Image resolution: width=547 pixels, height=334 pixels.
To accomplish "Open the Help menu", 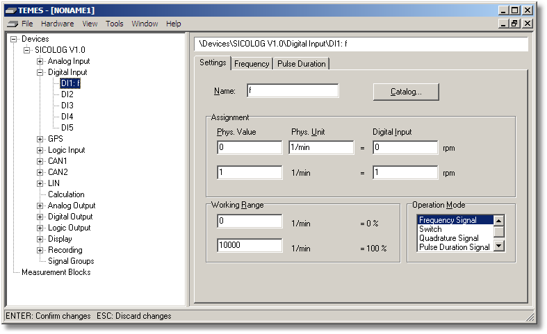I will [173, 24].
